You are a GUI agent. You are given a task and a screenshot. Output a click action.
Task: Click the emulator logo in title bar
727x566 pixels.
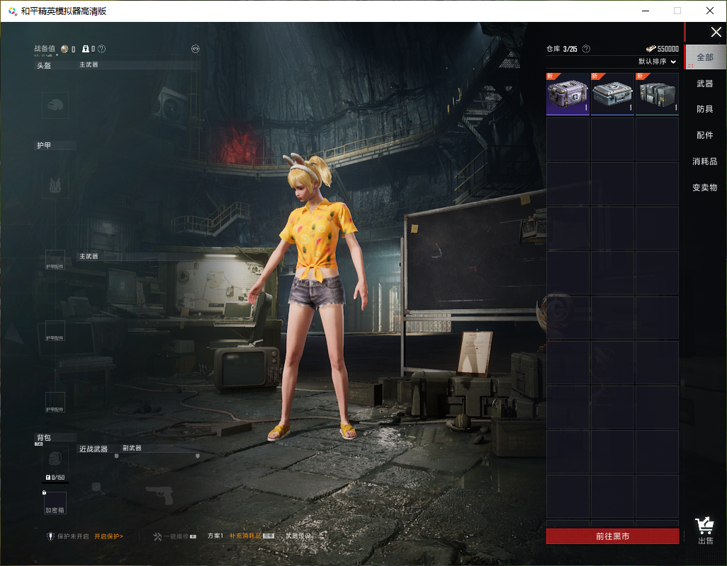click(x=13, y=11)
